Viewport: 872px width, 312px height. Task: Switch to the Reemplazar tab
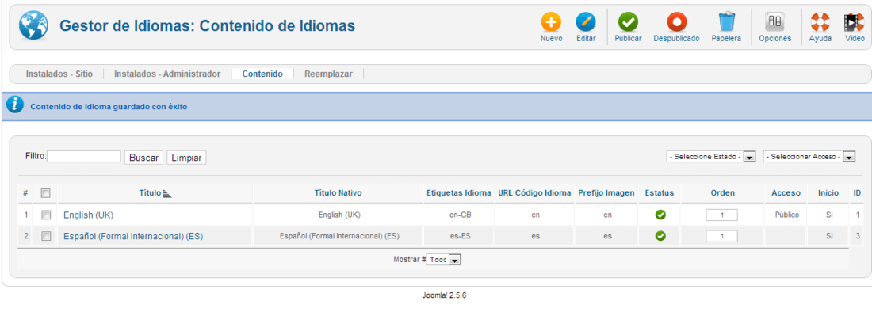[328, 74]
